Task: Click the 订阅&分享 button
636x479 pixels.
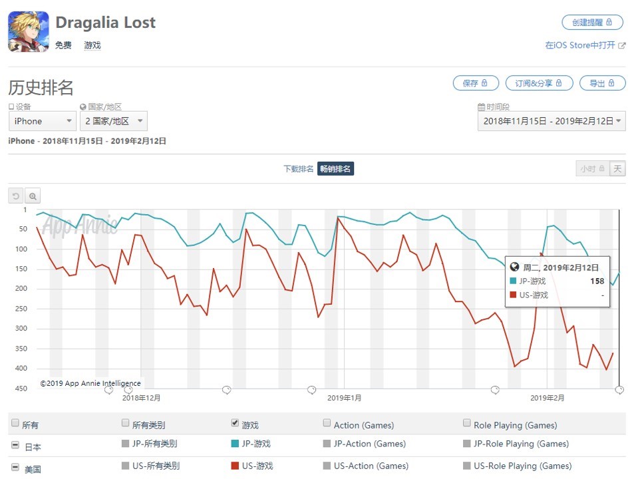Action: [539, 83]
